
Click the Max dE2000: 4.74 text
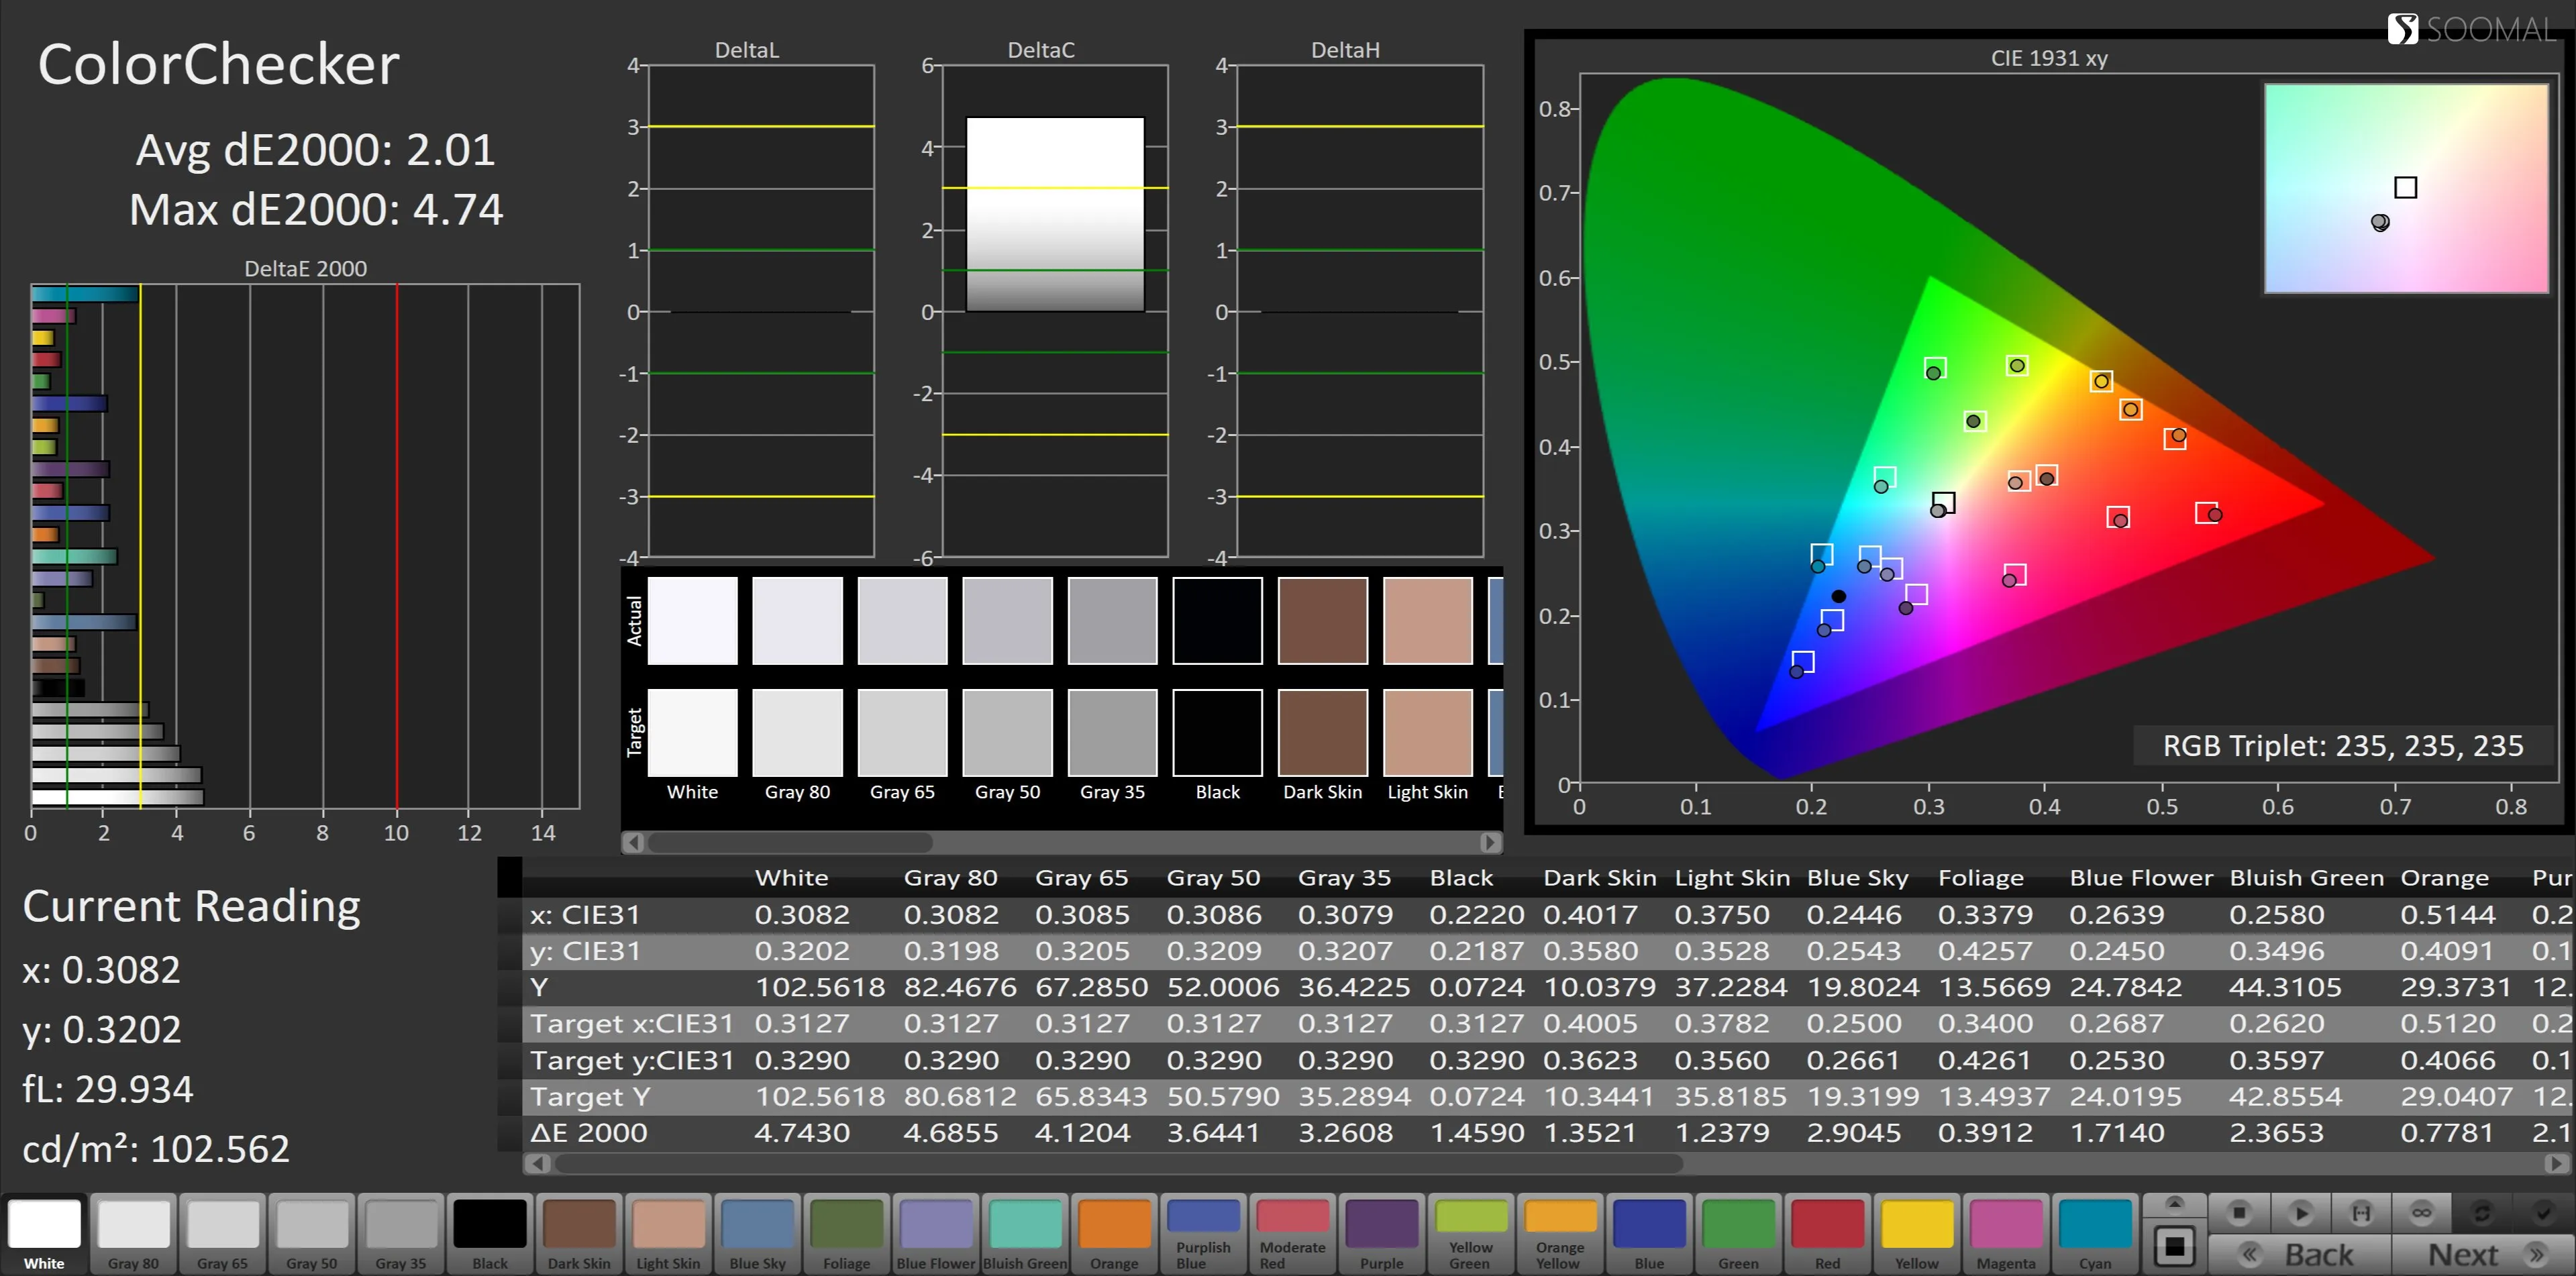(316, 210)
